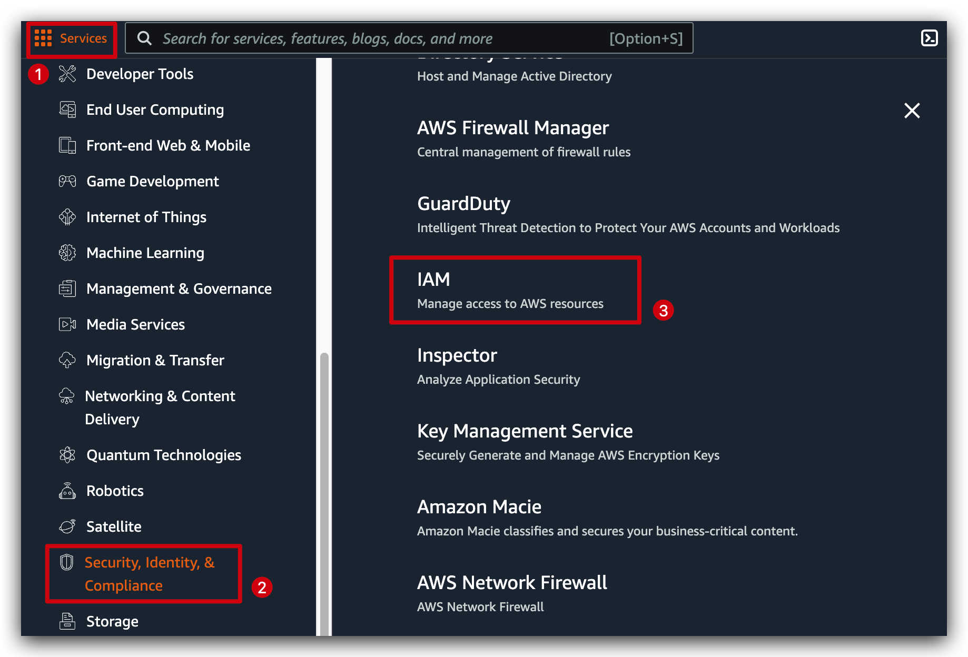
Task: Click the search magnifier icon
Action: point(144,38)
